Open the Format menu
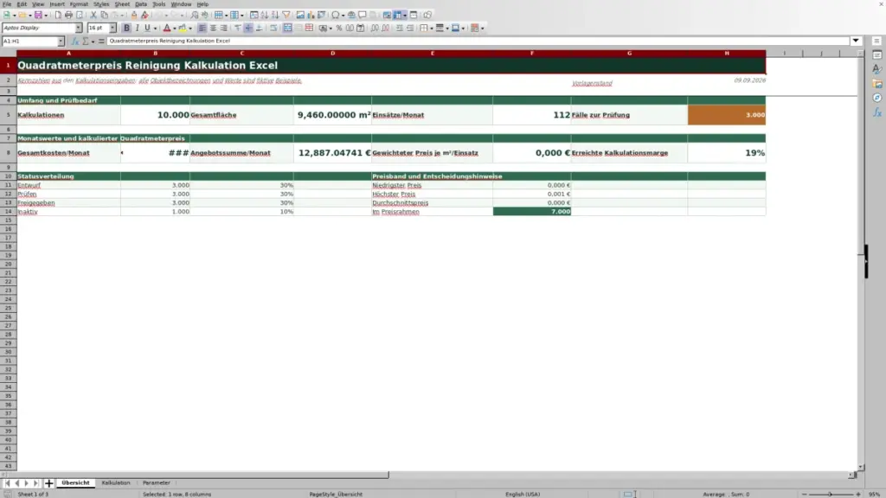This screenshot has height=498, width=886. 79,4
